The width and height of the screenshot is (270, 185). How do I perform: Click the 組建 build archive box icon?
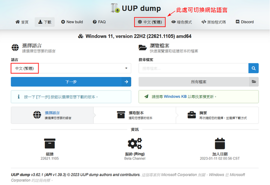point(50,143)
